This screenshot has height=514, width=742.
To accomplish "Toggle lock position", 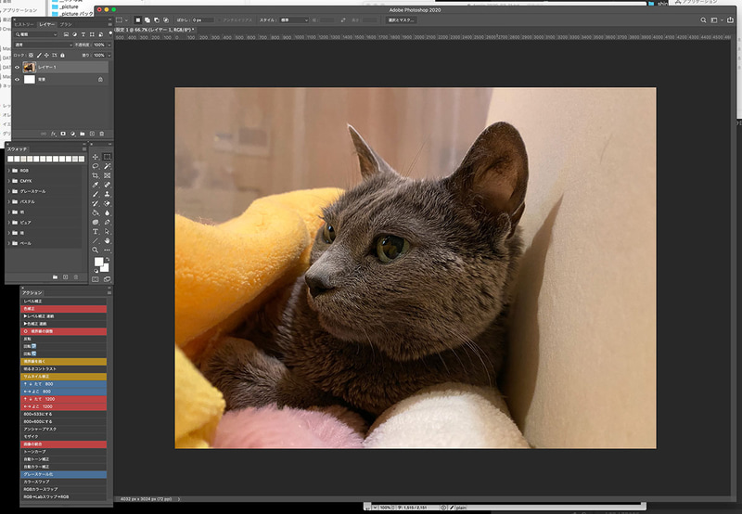I will click(x=47, y=56).
